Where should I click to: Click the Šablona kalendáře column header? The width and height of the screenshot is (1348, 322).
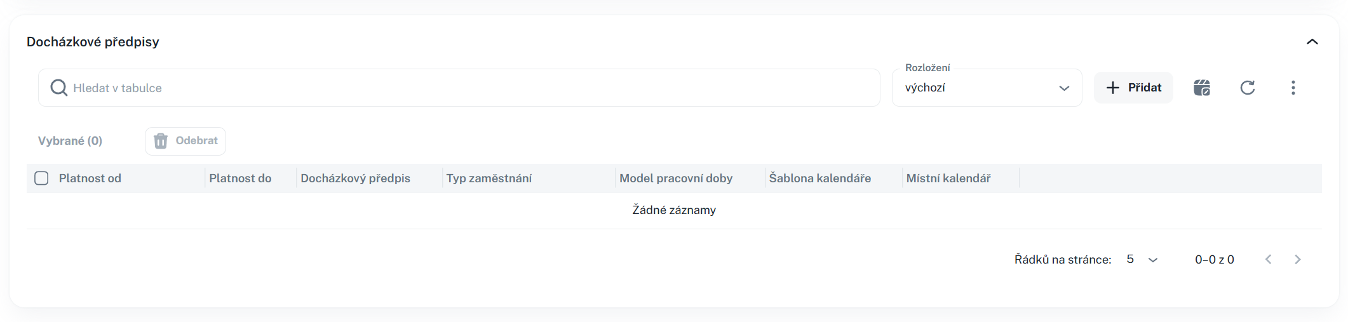(x=819, y=178)
